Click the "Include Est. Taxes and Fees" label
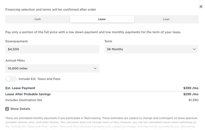The image size is (205, 130). tap(39, 79)
